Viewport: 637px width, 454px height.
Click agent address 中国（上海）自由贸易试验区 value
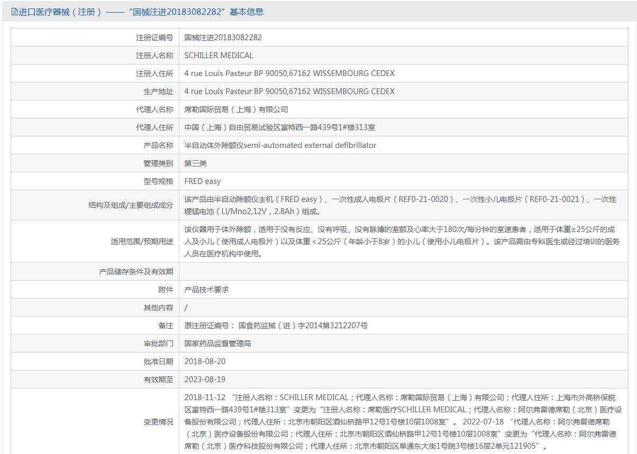coord(279,127)
